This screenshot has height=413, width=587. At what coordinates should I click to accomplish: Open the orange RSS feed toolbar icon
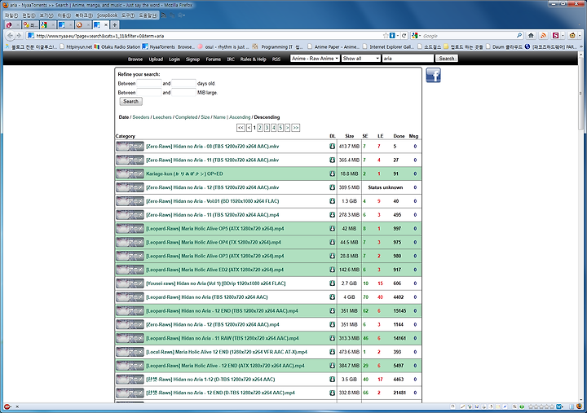[543, 36]
